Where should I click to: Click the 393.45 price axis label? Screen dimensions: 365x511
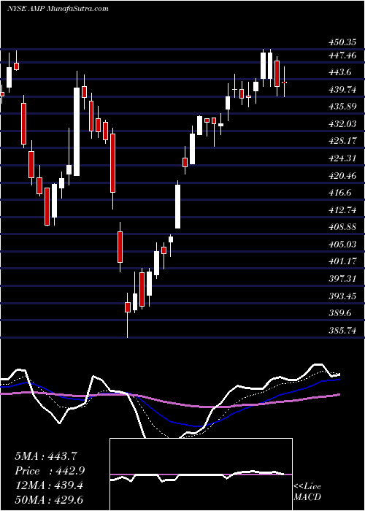[x=342, y=296]
